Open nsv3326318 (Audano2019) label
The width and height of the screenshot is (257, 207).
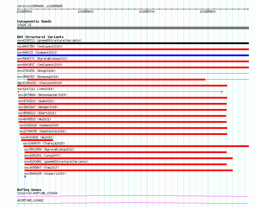click(39, 125)
